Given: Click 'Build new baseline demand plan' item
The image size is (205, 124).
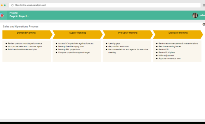Looking at the screenshot, I should point(22,50).
